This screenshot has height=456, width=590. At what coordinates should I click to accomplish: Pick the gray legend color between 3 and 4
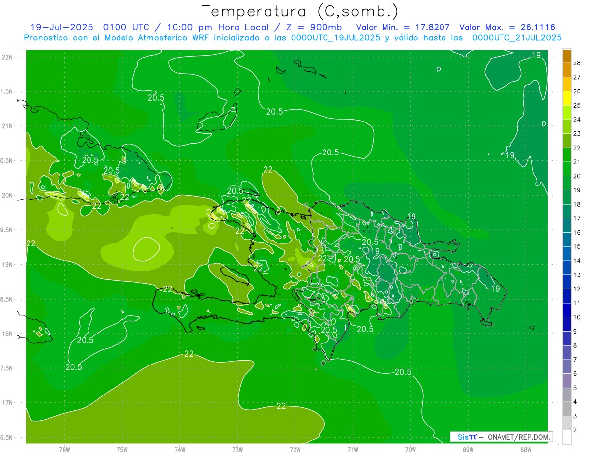click(x=567, y=409)
